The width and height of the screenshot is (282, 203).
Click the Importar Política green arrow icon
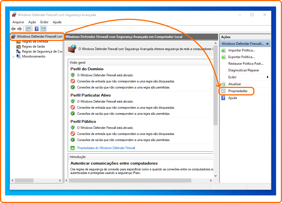point(223,50)
